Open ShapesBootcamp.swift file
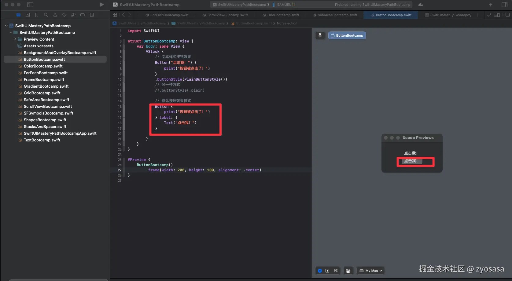 [x=45, y=120]
